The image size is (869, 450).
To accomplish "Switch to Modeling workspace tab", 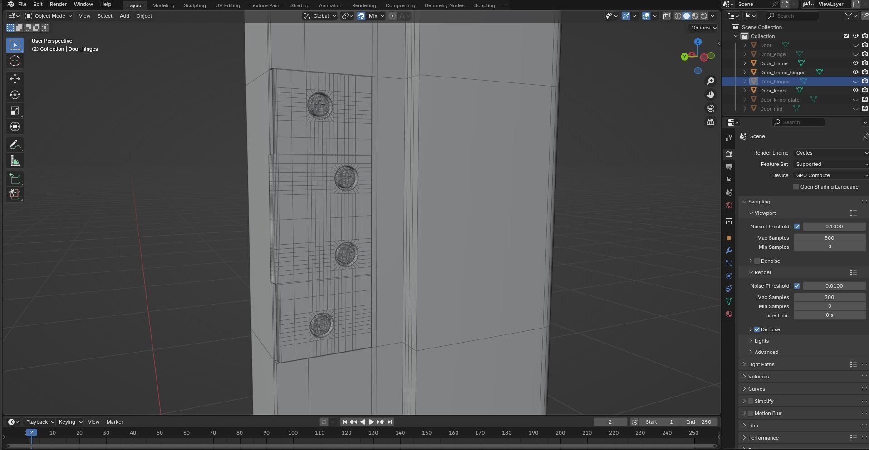I will point(163,5).
